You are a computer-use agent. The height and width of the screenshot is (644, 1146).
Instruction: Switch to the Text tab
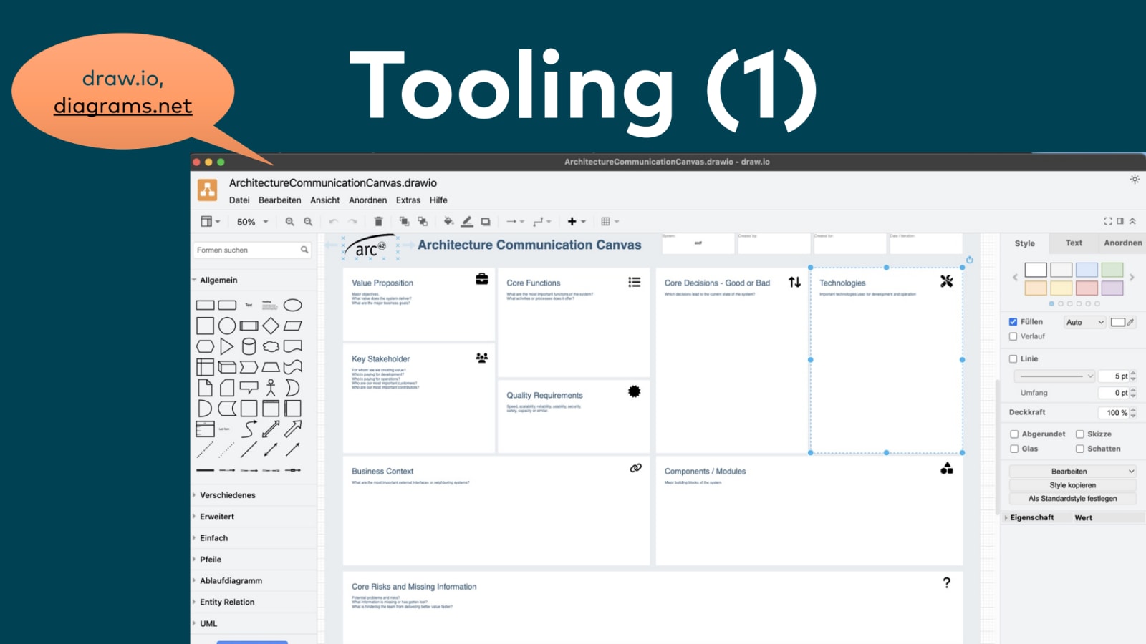coord(1074,243)
